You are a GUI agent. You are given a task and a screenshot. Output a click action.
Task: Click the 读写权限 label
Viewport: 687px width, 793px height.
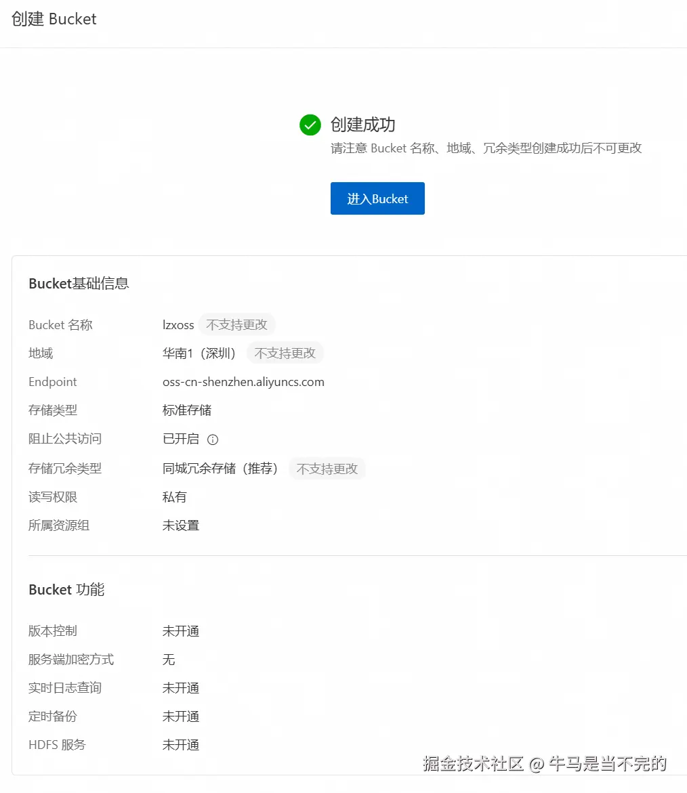click(53, 497)
